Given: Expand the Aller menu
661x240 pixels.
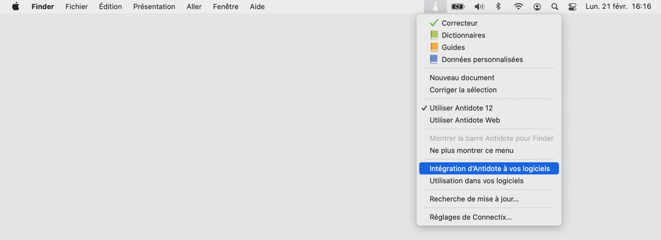Looking at the screenshot, I should [194, 7].
